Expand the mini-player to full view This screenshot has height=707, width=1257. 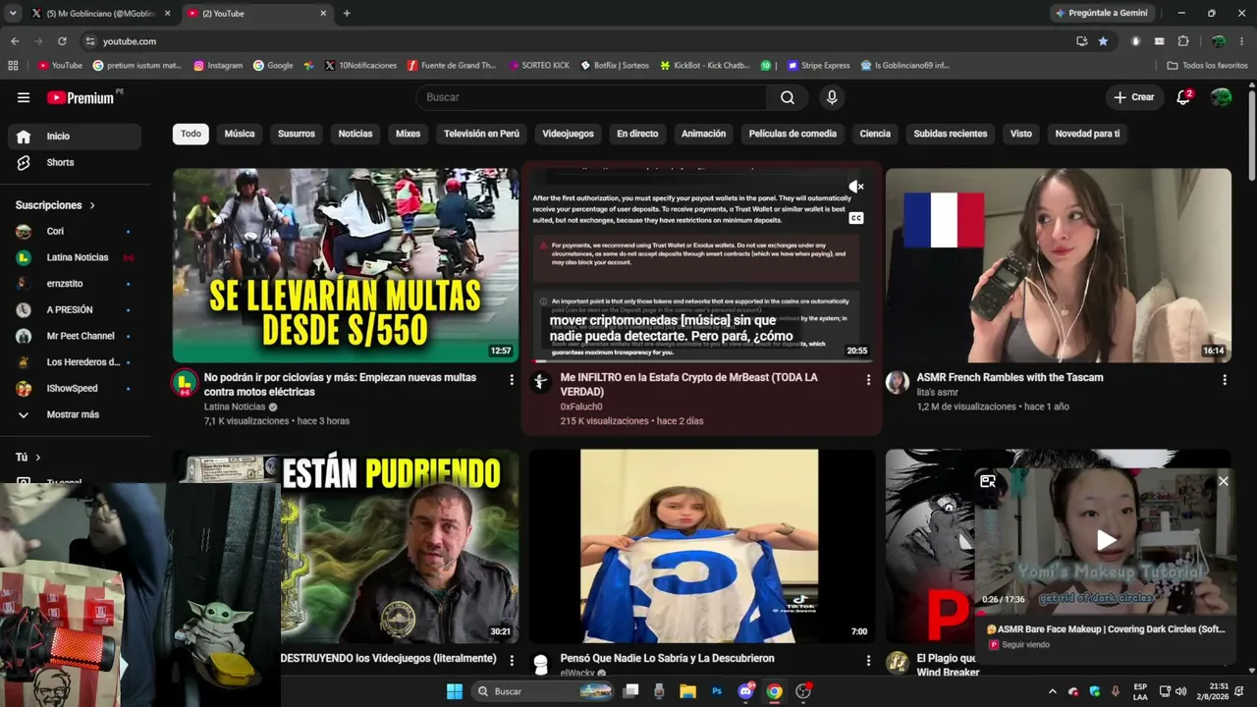point(988,481)
